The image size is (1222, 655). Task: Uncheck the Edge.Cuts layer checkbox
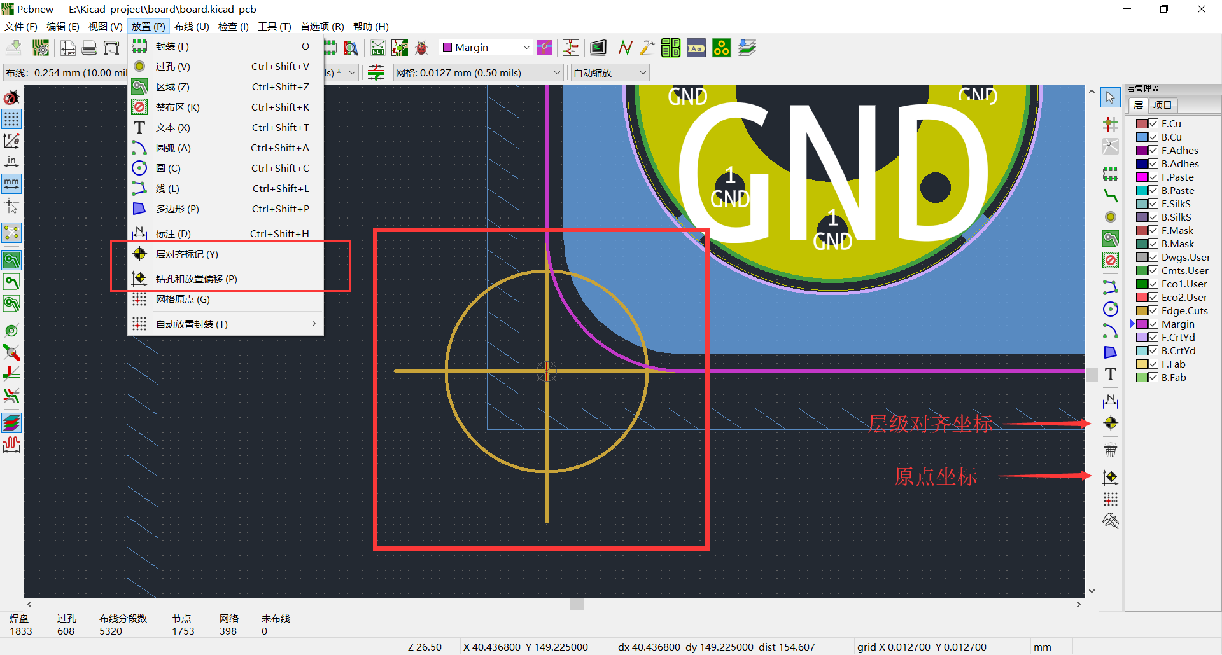pos(1153,311)
